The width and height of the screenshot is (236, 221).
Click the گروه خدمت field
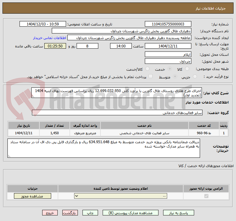tap(117, 113)
